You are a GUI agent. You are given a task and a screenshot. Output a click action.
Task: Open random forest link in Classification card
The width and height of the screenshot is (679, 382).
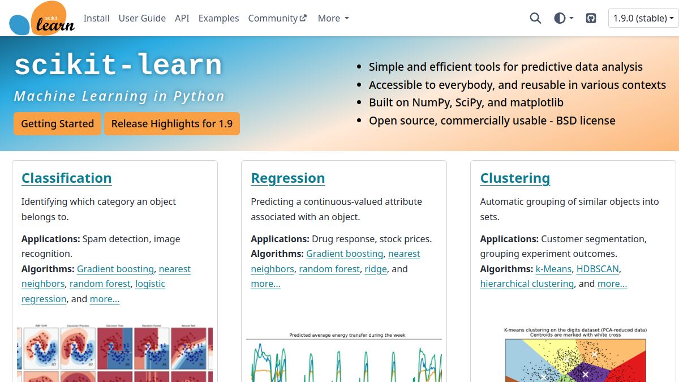point(100,284)
